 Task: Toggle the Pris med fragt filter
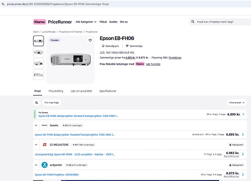[x=52, y=103]
